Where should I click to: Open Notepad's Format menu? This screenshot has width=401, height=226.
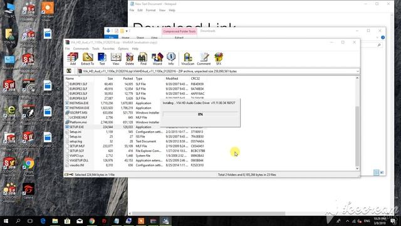pos(150,10)
